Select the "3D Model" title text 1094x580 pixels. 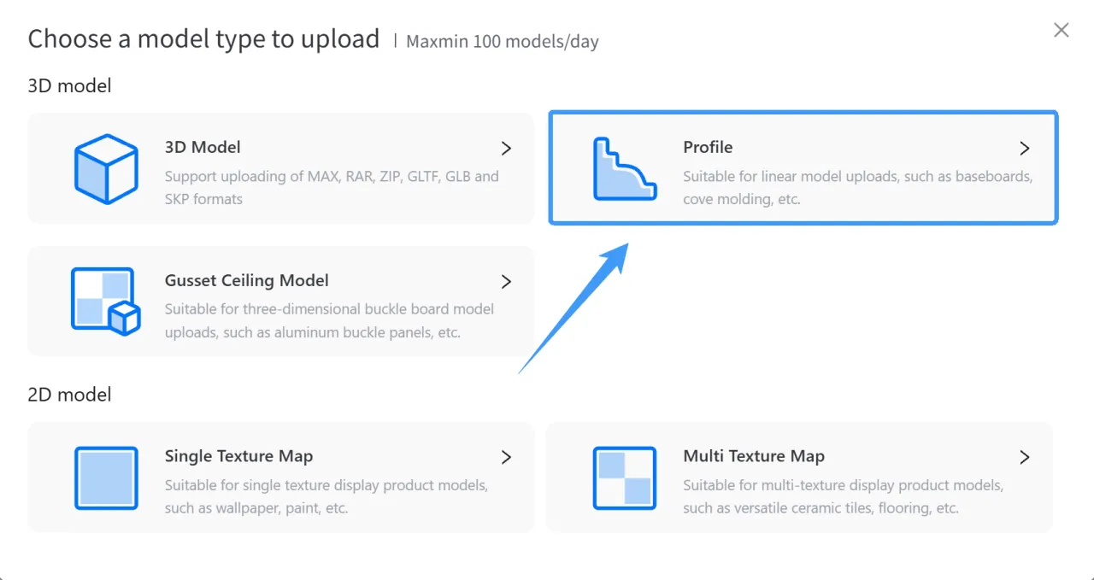[203, 147]
